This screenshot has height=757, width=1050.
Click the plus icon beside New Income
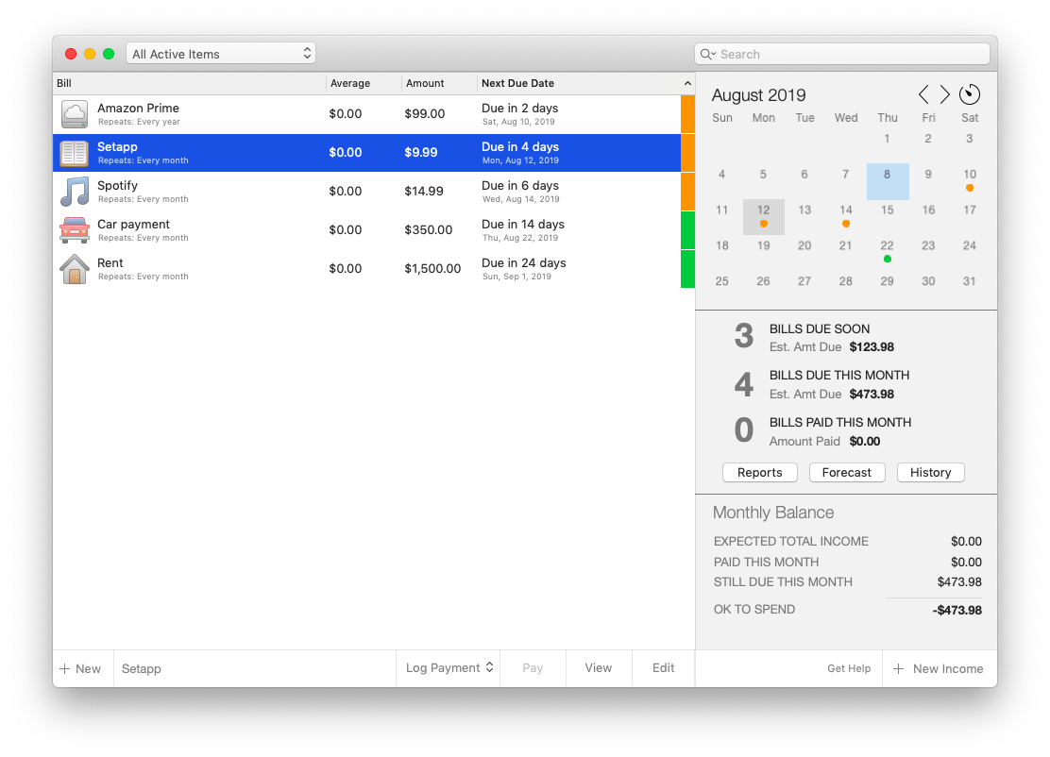click(x=899, y=668)
